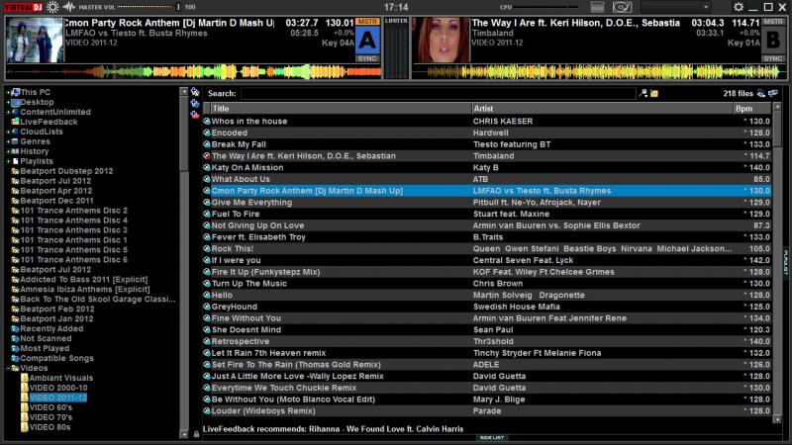Click the disc icon next to 218 files
The image size is (792, 445).
[761, 93]
